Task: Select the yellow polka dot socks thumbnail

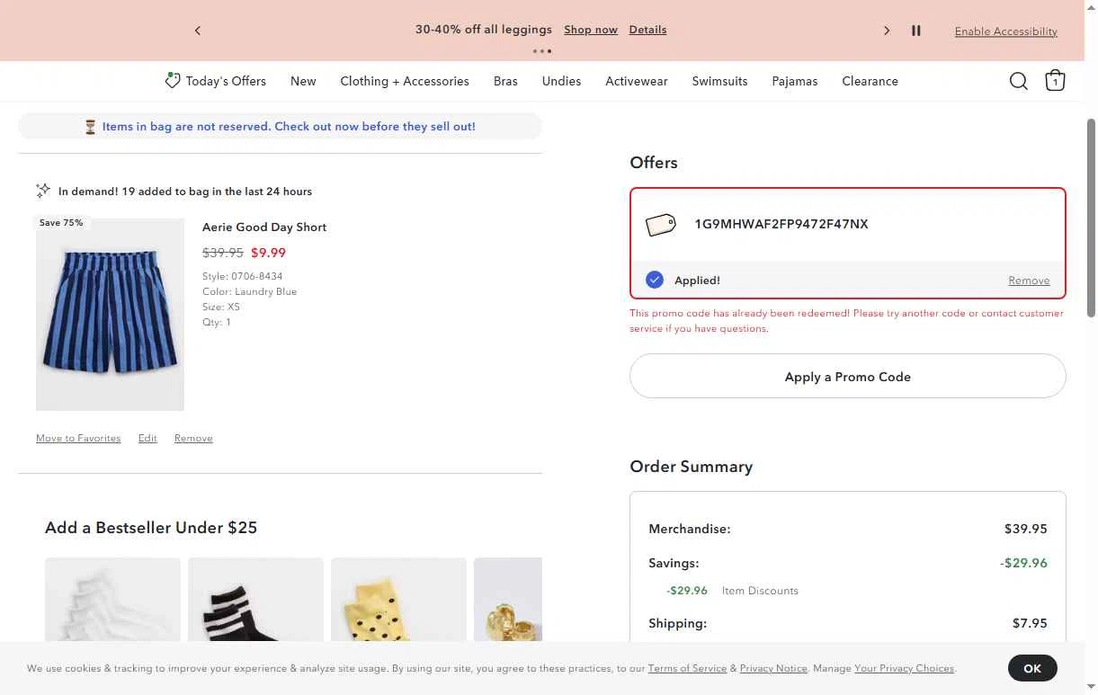Action: click(398, 599)
